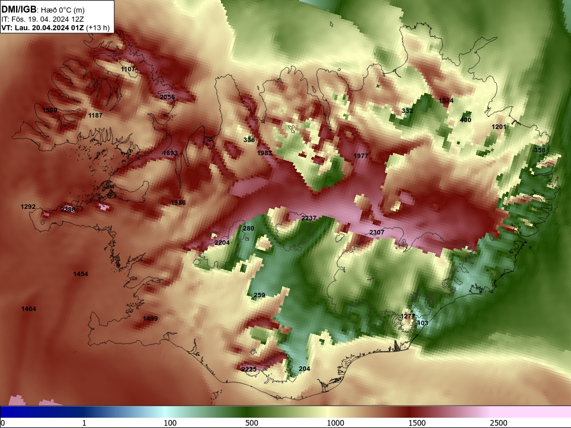Click the 2204 value label
571x428 pixels.
[x=222, y=243]
